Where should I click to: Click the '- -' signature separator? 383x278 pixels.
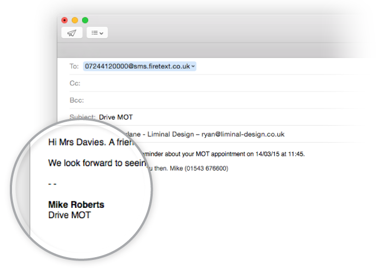53,184
